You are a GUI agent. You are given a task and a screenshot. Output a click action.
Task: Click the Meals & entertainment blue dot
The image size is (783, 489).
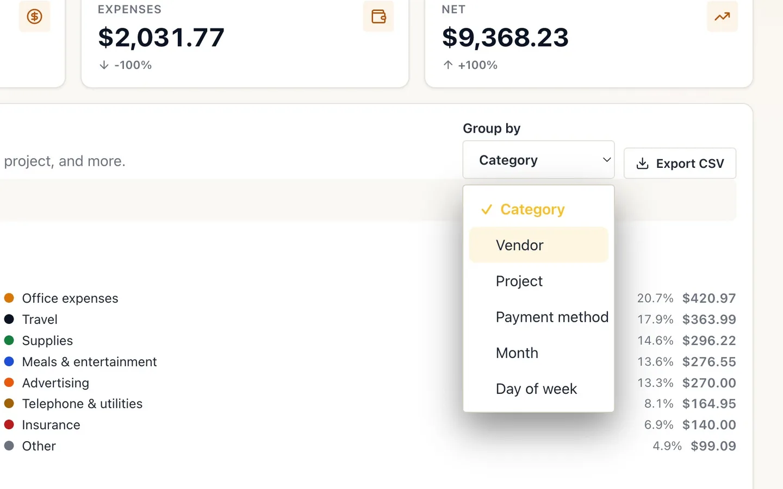click(9, 361)
